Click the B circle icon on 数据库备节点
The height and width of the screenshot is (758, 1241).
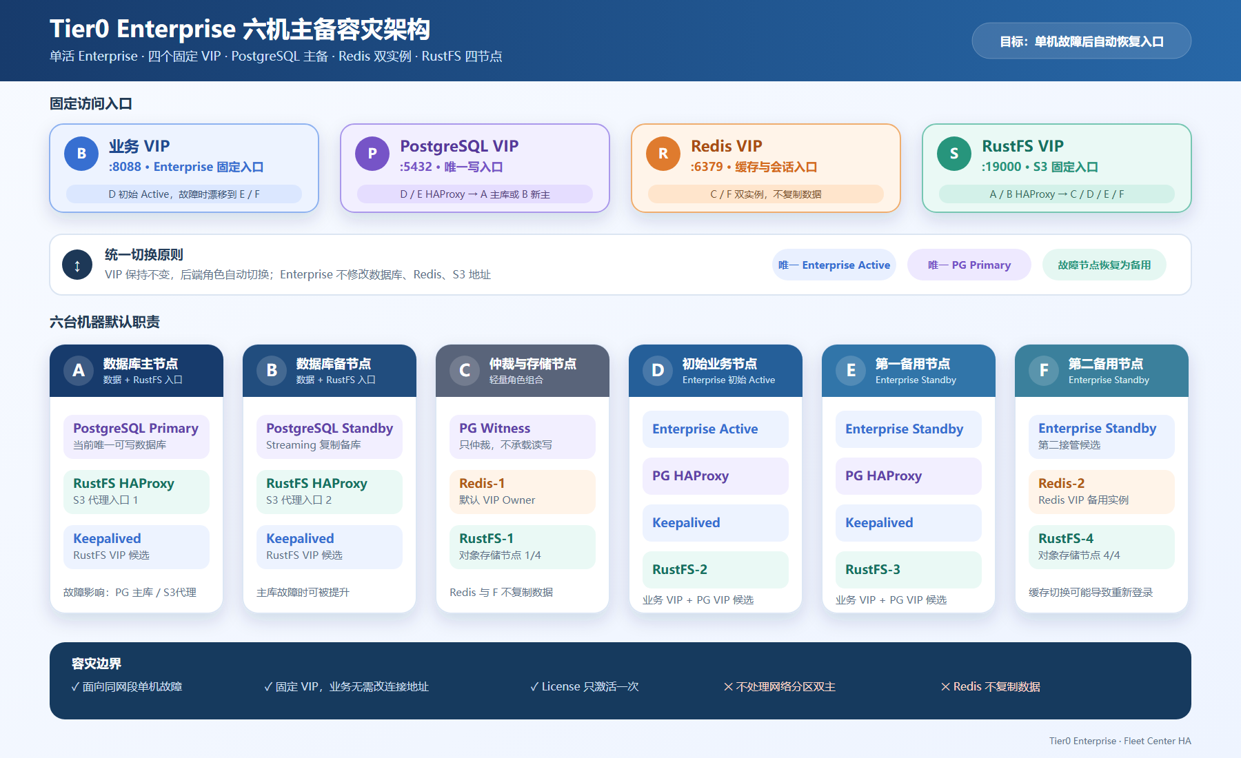pos(272,371)
